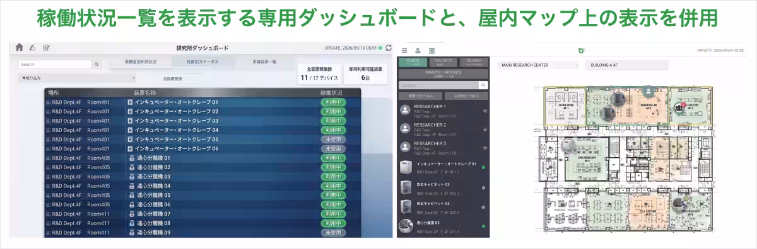Click the 全装置稼働数 summary card
757x249 pixels.
click(x=319, y=74)
